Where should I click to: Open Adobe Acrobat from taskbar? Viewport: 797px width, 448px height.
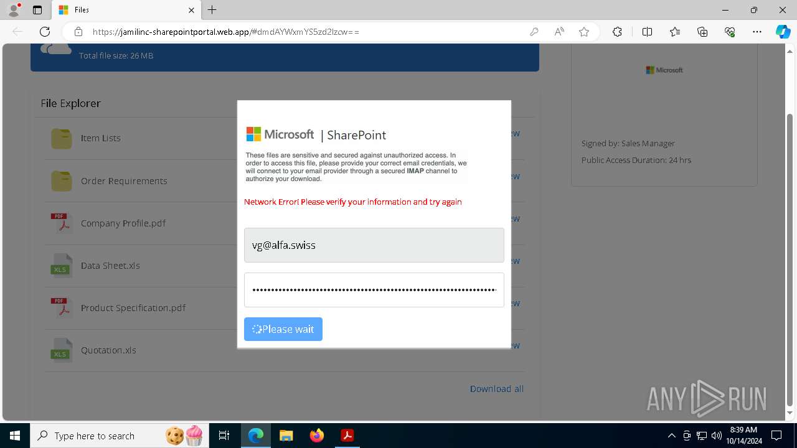[347, 436]
